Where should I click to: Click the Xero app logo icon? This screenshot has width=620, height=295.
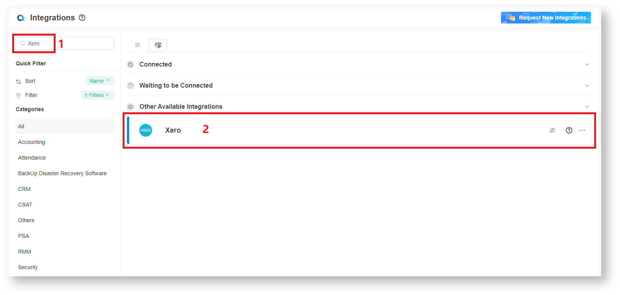pos(146,130)
